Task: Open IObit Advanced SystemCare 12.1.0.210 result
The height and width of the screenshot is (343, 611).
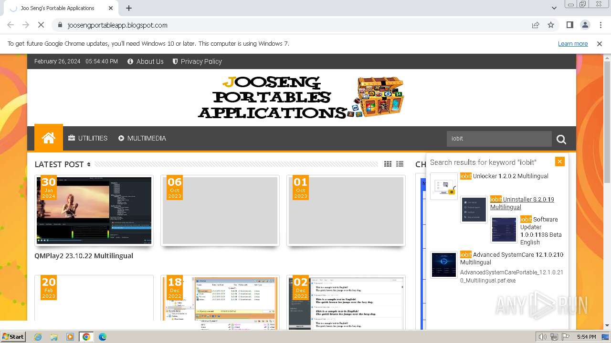Action: [512, 259]
